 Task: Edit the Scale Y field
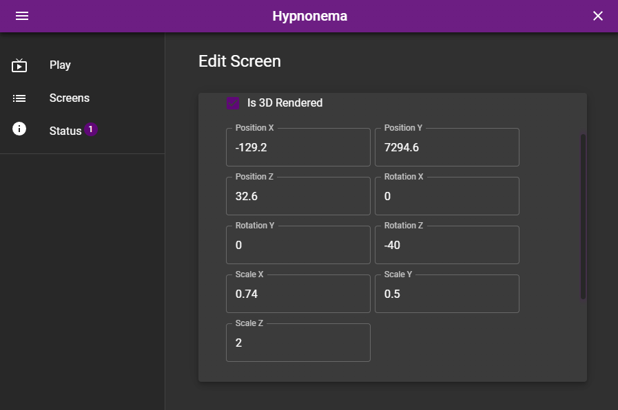click(447, 294)
